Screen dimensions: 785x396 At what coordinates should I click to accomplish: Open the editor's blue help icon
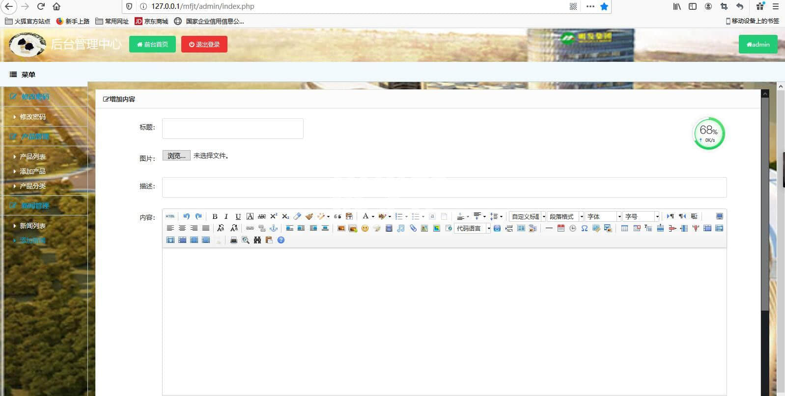(x=281, y=240)
